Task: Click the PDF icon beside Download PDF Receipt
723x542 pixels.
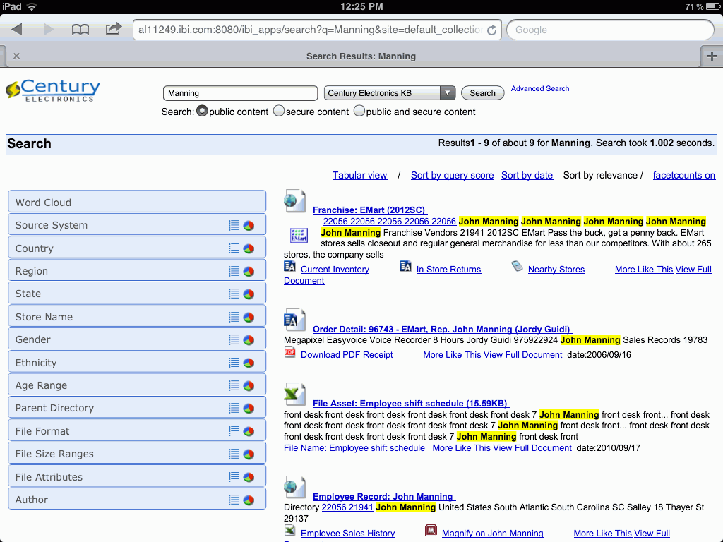Action: tap(289, 353)
